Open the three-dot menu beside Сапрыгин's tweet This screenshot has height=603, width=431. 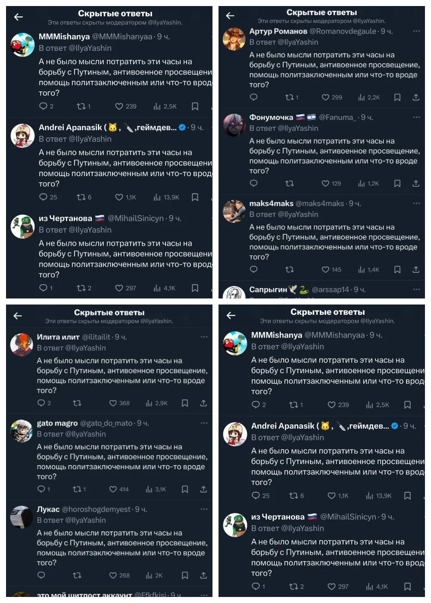pos(416,289)
